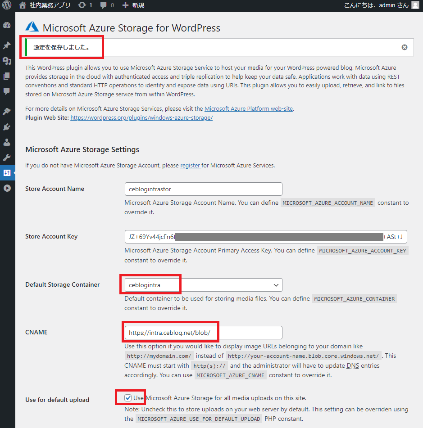Image resolution: width=423 pixels, height=428 pixels.
Task: Open Comments from the sidebar
Action: click(x=7, y=91)
